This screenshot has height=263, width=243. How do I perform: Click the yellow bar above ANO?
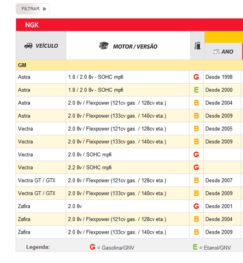pos(224,37)
